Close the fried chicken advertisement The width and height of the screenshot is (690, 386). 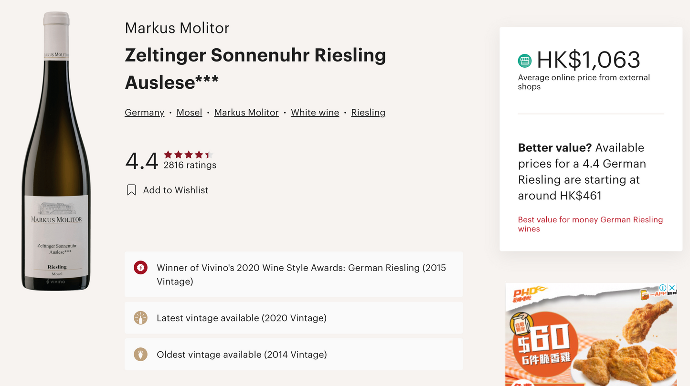click(672, 288)
